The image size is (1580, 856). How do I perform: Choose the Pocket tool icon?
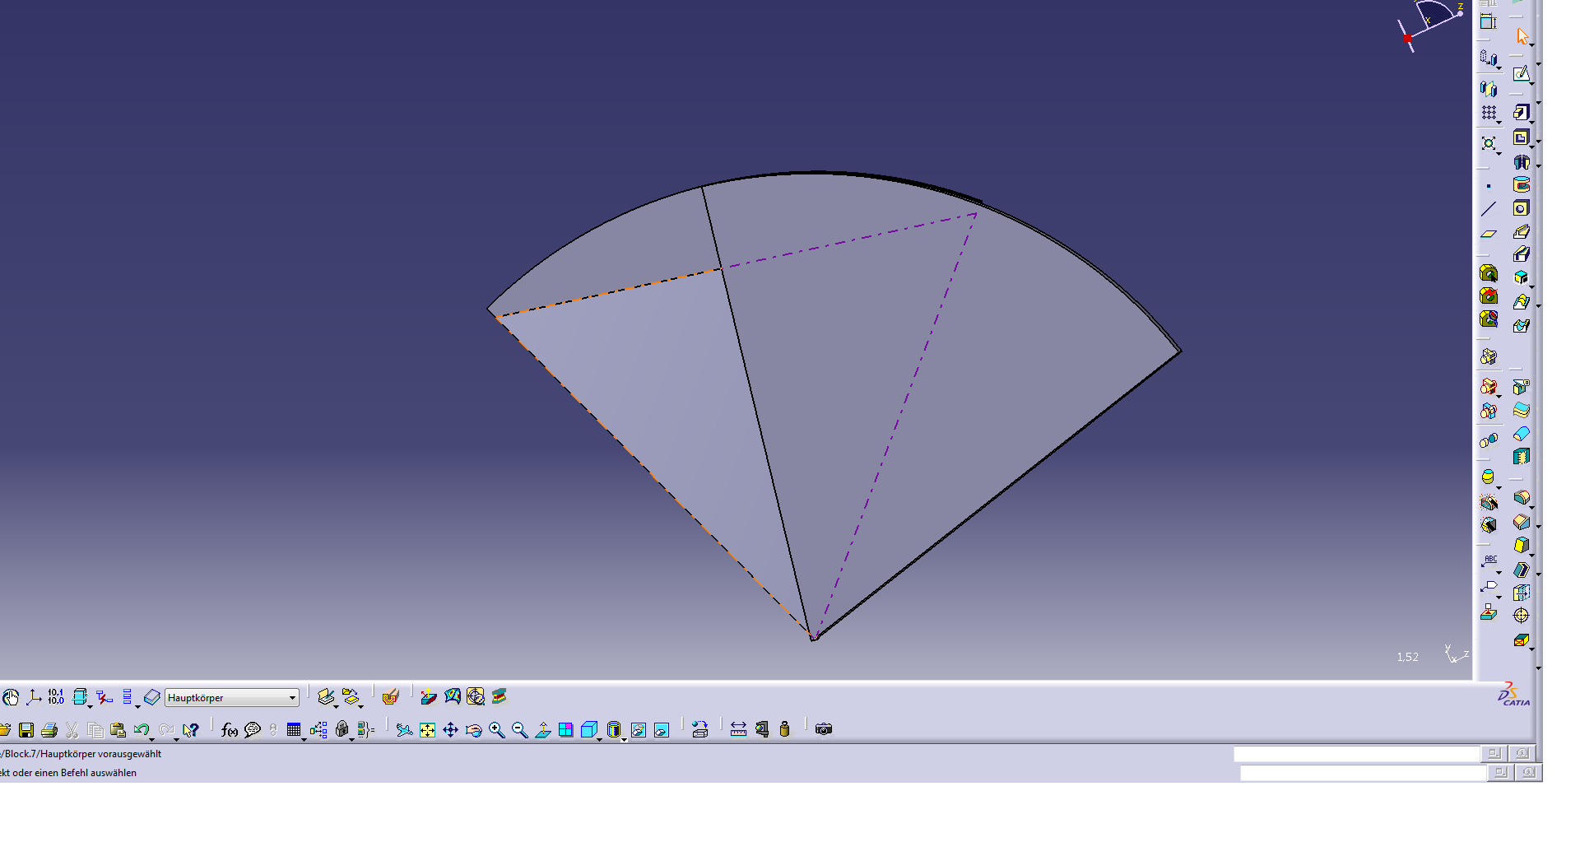point(1521,137)
